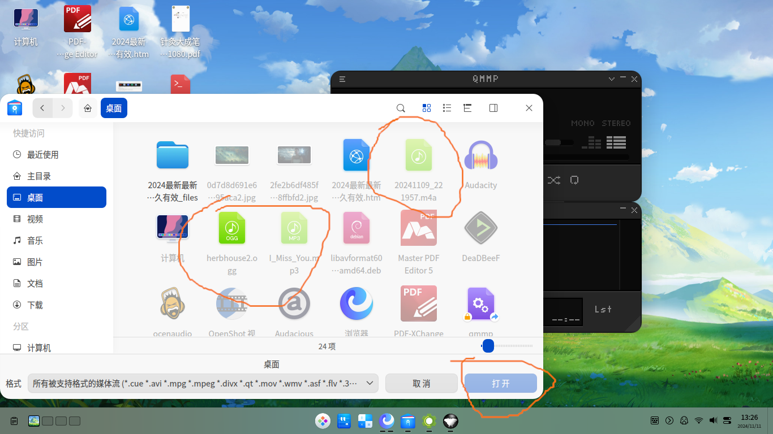Open 文档 in the sidebar
Viewport: 773px width, 434px height.
(x=57, y=284)
